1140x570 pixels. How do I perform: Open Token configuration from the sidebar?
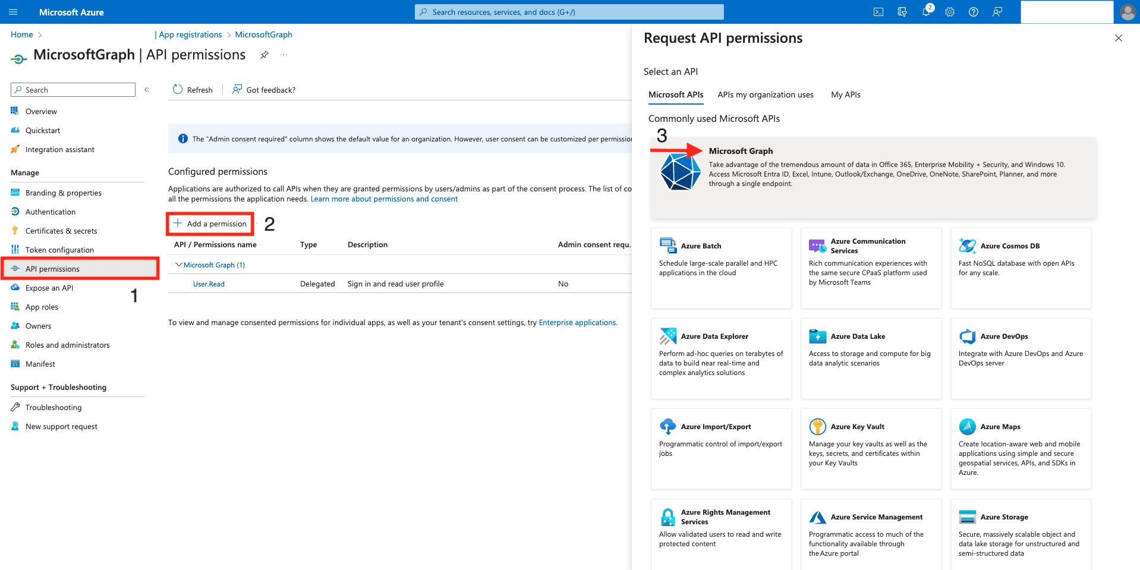(59, 249)
